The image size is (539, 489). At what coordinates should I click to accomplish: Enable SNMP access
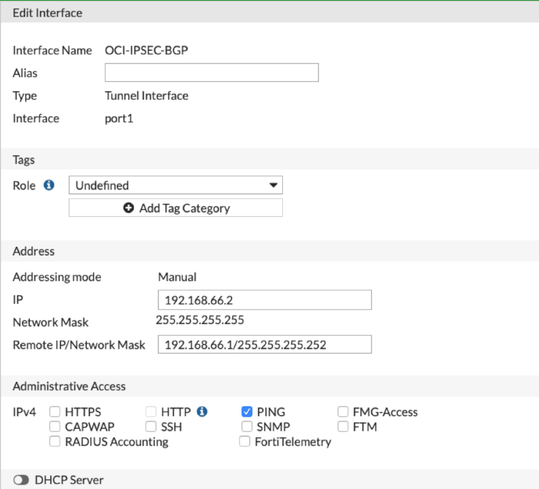247,427
